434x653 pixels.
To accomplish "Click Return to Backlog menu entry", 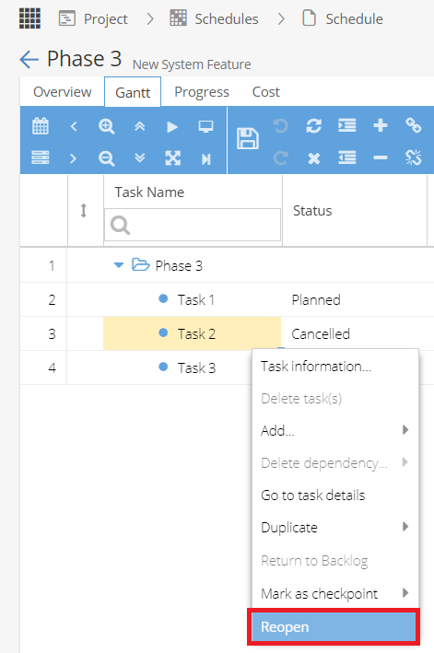I will tap(335, 561).
